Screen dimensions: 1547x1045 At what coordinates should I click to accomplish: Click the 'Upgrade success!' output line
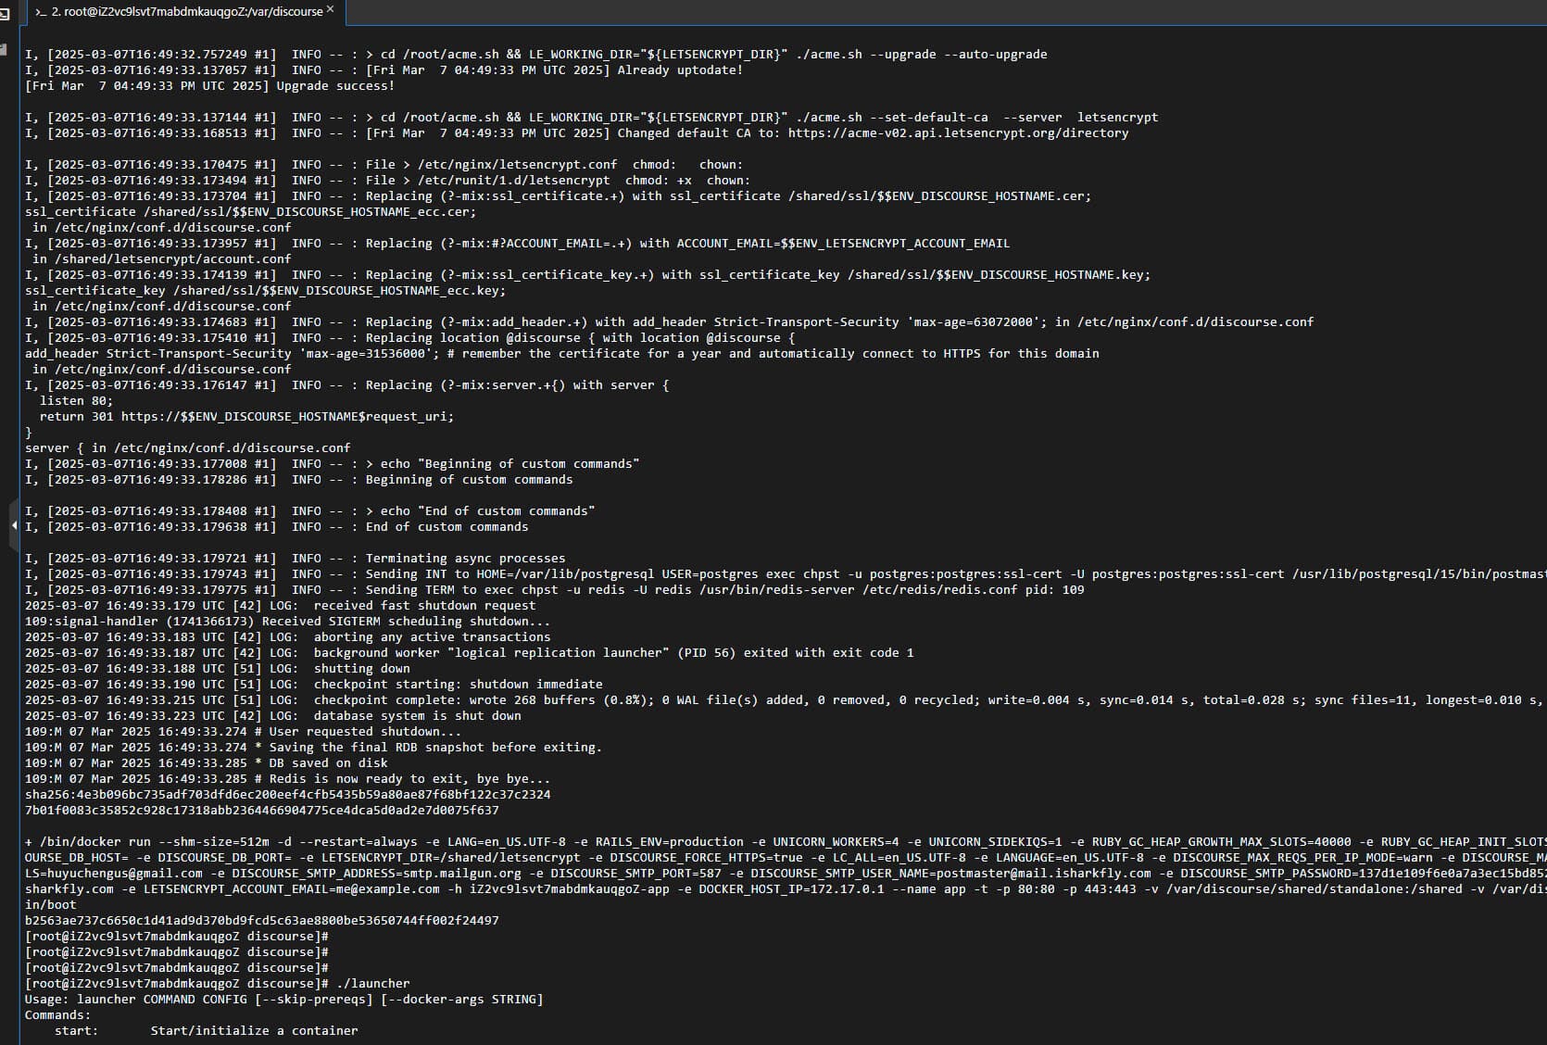click(209, 86)
